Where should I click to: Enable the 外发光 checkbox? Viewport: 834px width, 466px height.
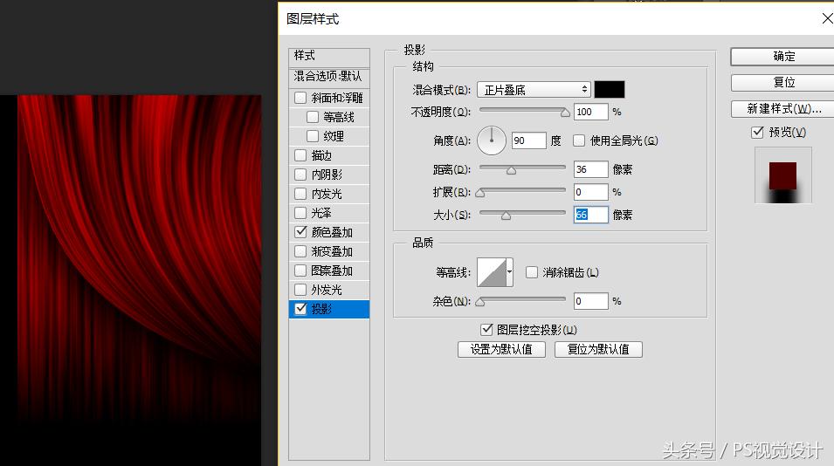(300, 290)
